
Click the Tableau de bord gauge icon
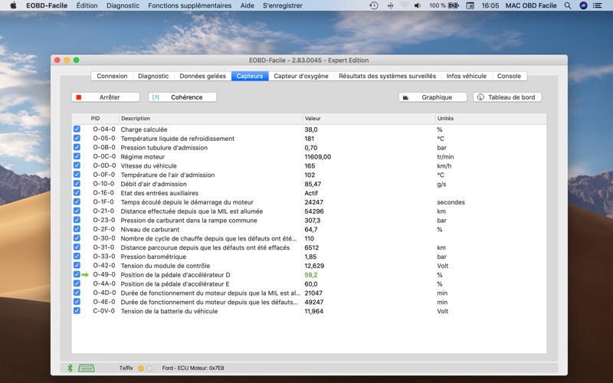pyautogui.click(x=480, y=97)
